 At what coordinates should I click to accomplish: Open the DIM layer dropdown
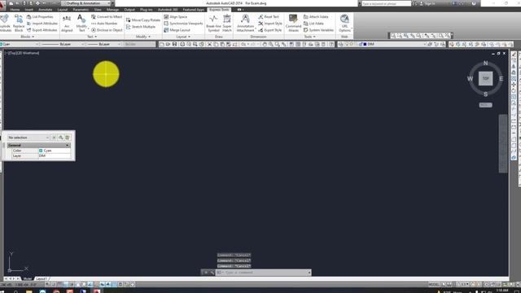coord(382,44)
